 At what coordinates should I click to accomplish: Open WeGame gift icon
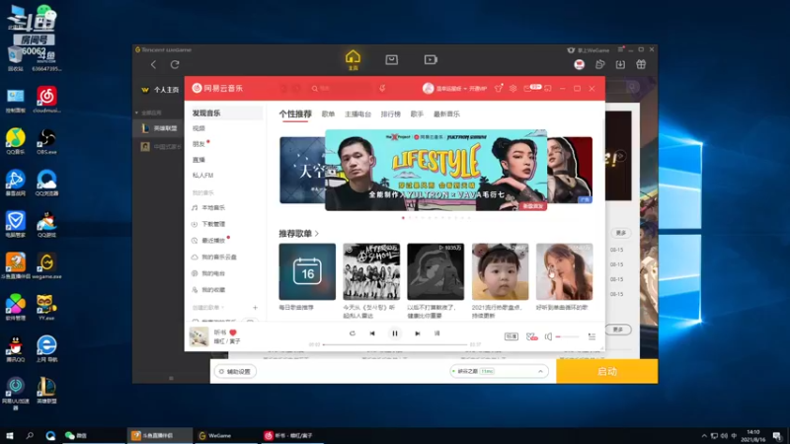tap(641, 64)
